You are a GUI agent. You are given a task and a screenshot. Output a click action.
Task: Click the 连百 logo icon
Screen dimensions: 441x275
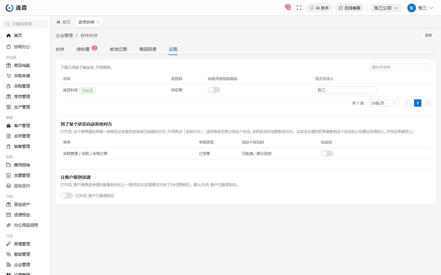pos(9,8)
